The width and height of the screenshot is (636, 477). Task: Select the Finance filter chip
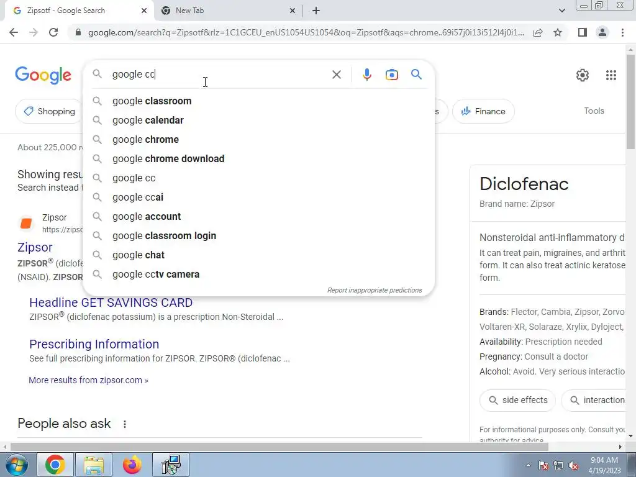pos(483,111)
